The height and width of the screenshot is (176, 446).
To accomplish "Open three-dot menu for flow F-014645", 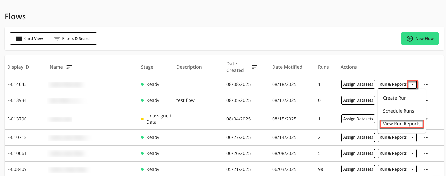I will tap(426, 84).
